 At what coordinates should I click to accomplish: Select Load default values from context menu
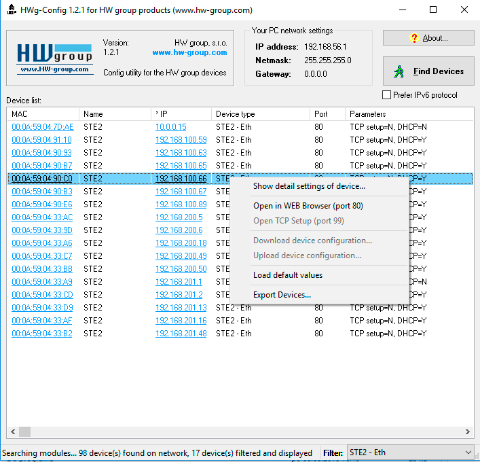(x=288, y=275)
